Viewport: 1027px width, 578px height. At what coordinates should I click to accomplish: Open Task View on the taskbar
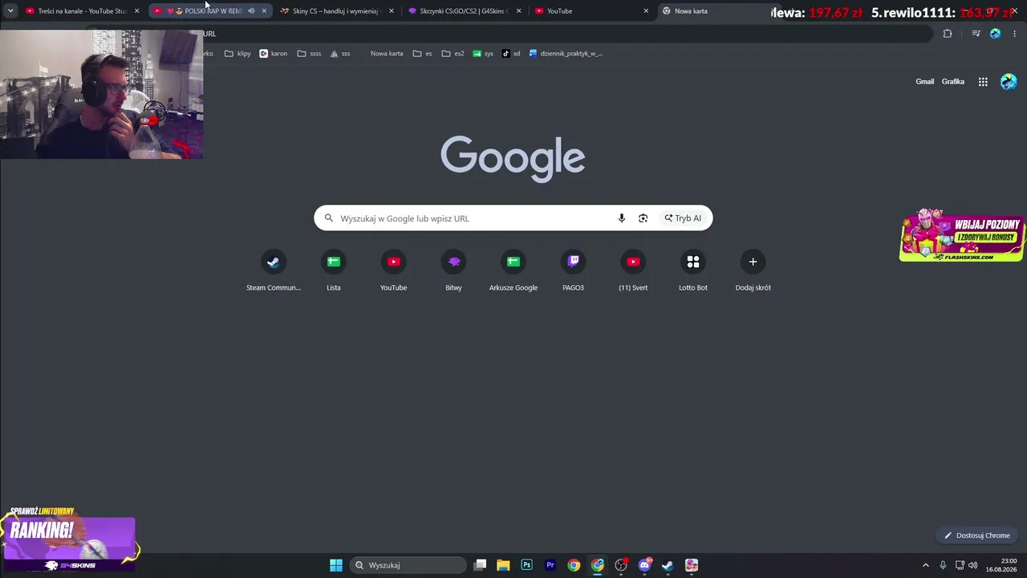coord(480,565)
